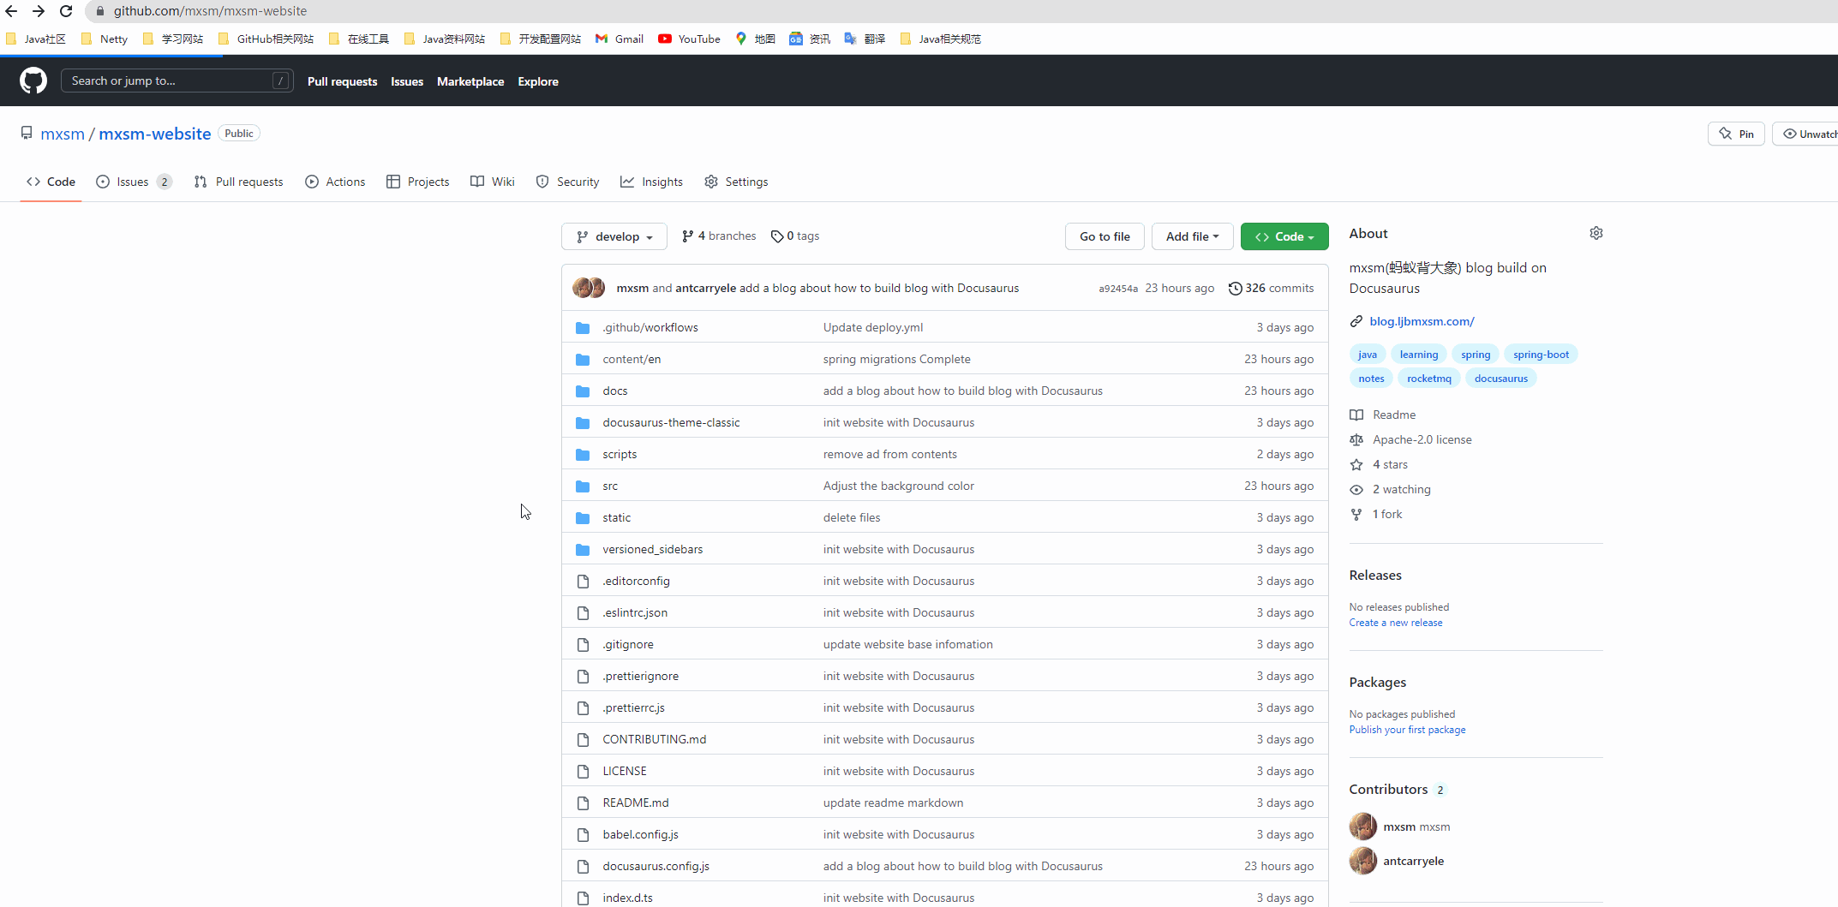1838x907 pixels.
Task: Click the browser reload icon
Action: pos(66,11)
